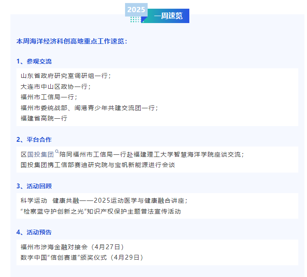Viewport: 307px width, 277px height.
Task: Click the 2025 一周速览 banner
Action: (157, 13)
